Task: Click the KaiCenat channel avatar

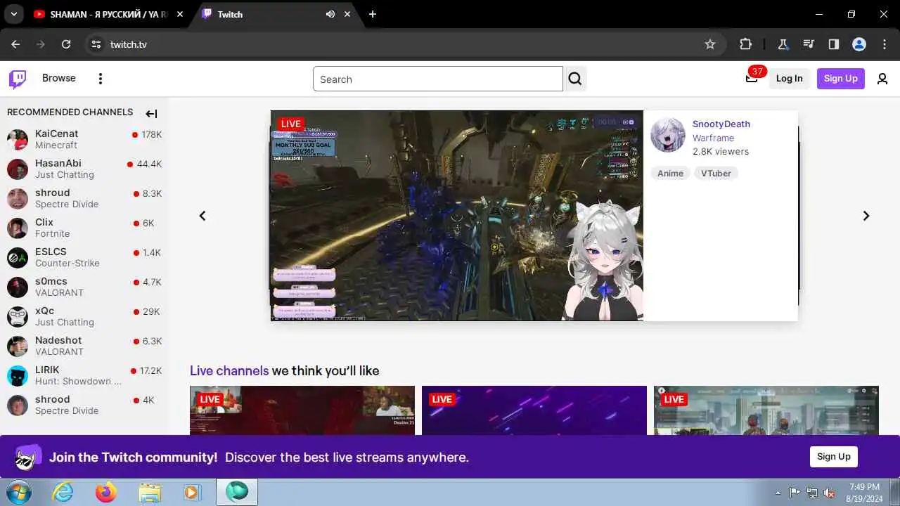Action: pyautogui.click(x=18, y=139)
